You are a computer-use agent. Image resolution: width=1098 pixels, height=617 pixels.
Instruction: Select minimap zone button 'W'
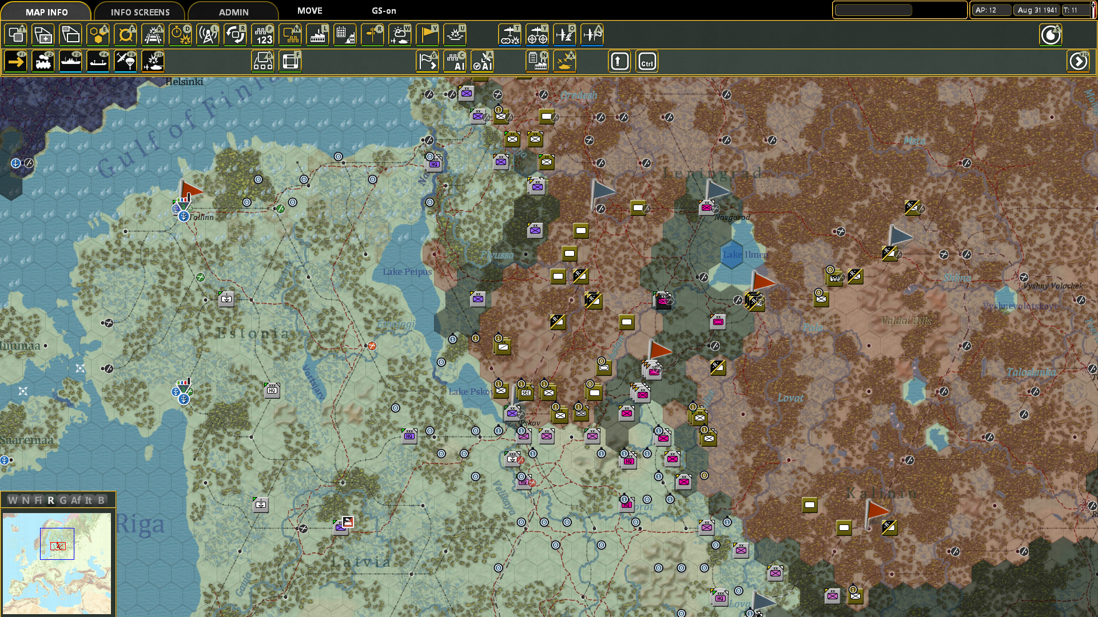point(13,500)
